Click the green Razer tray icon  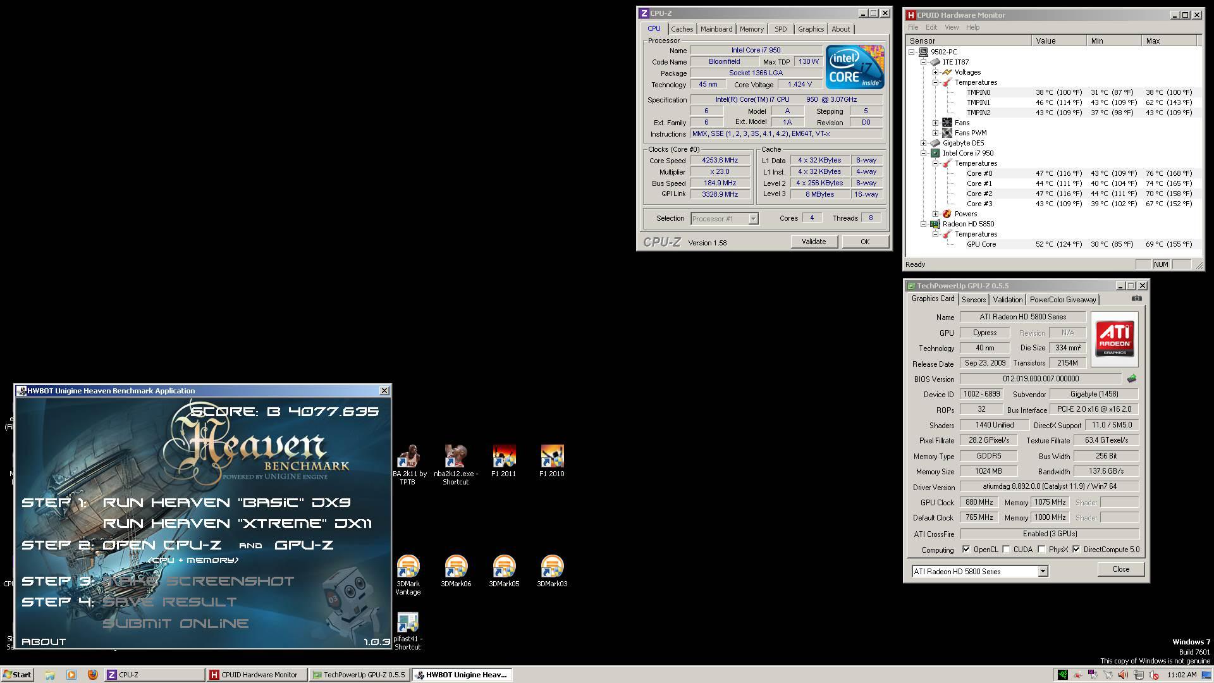point(1063,675)
